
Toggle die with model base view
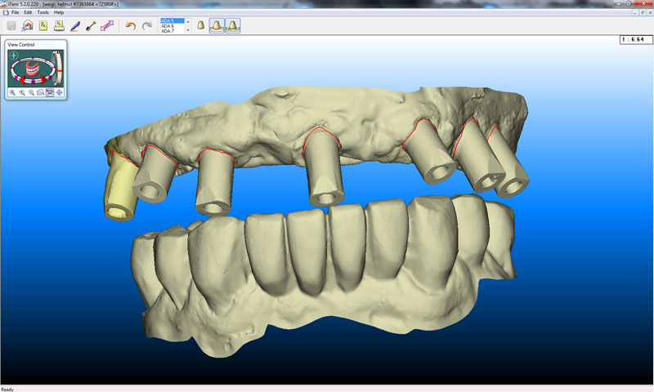point(233,26)
